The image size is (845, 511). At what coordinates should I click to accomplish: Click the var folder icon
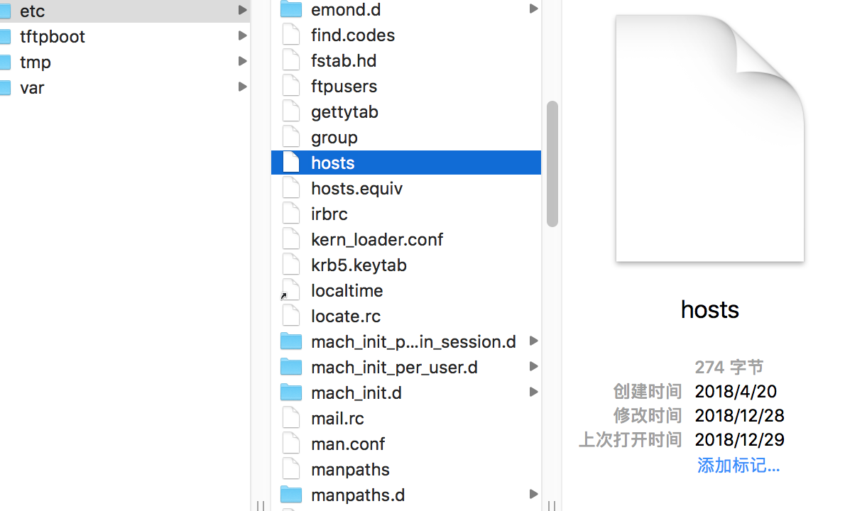pos(6,88)
